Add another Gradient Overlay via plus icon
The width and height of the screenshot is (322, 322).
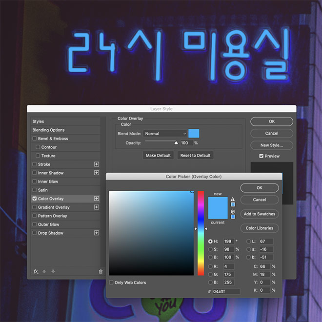[97, 207]
